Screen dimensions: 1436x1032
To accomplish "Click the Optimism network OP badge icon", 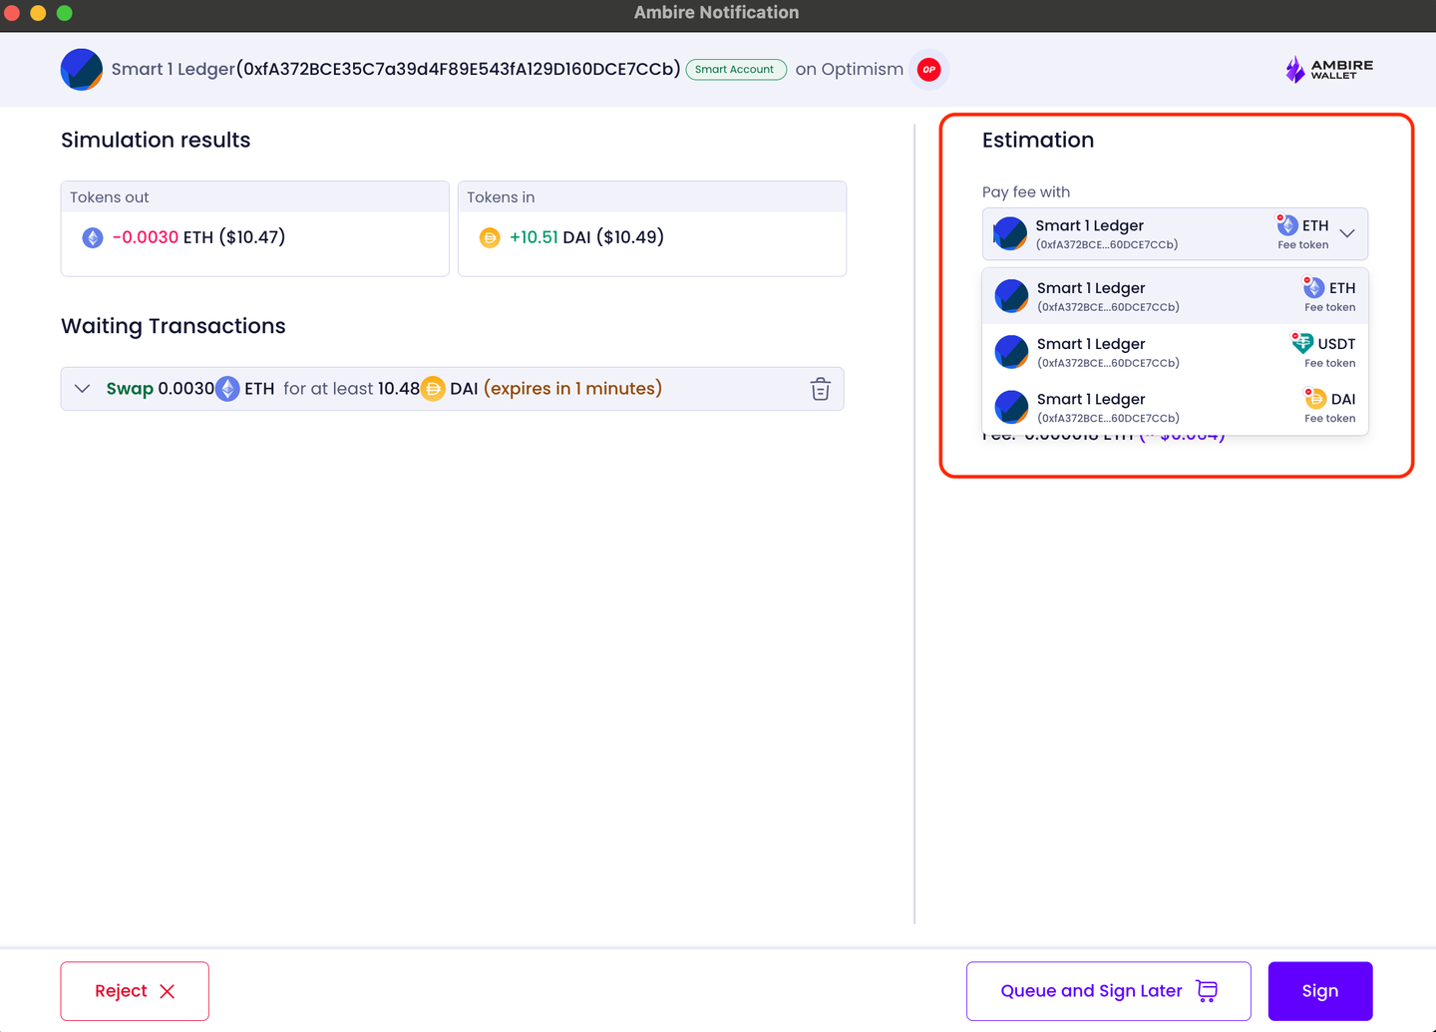I will click(928, 70).
